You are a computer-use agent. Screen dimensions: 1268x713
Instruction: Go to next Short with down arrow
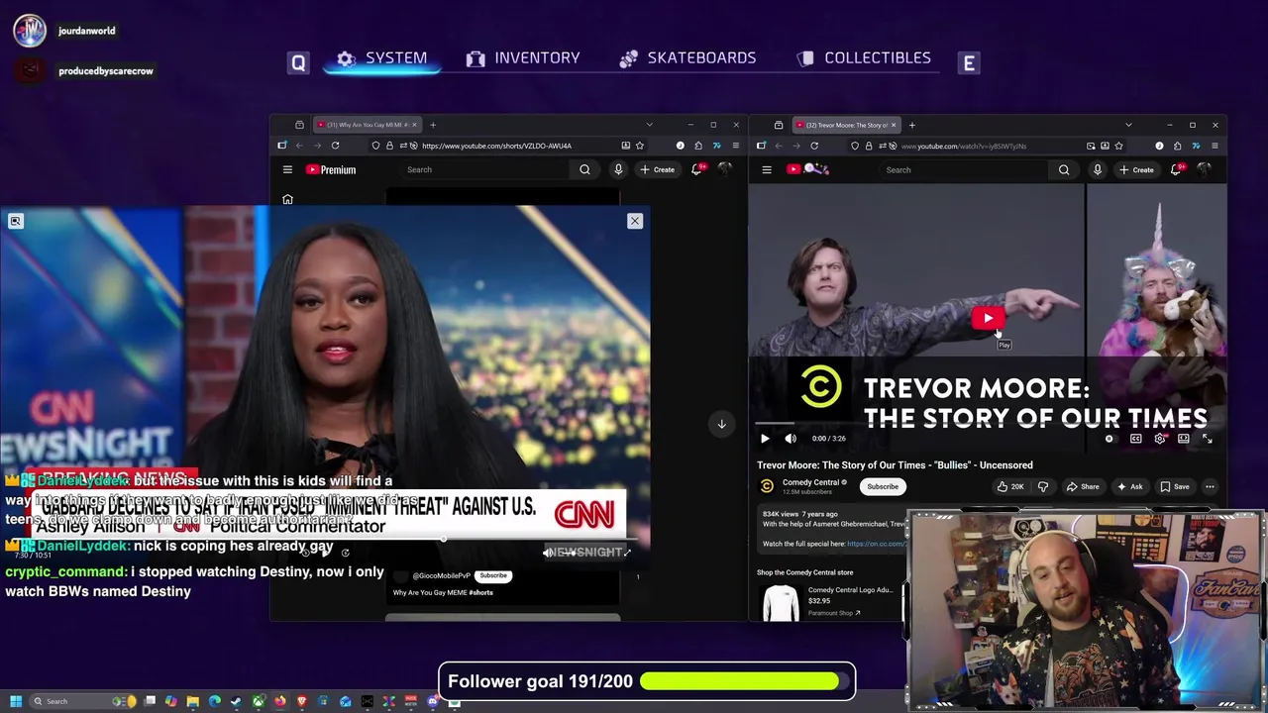pyautogui.click(x=721, y=424)
